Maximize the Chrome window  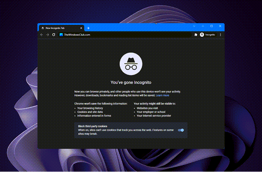coord(211,26)
